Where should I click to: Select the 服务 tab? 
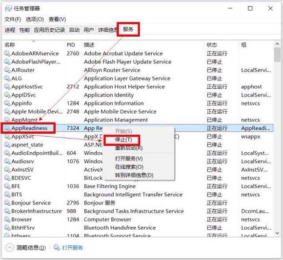(128, 29)
